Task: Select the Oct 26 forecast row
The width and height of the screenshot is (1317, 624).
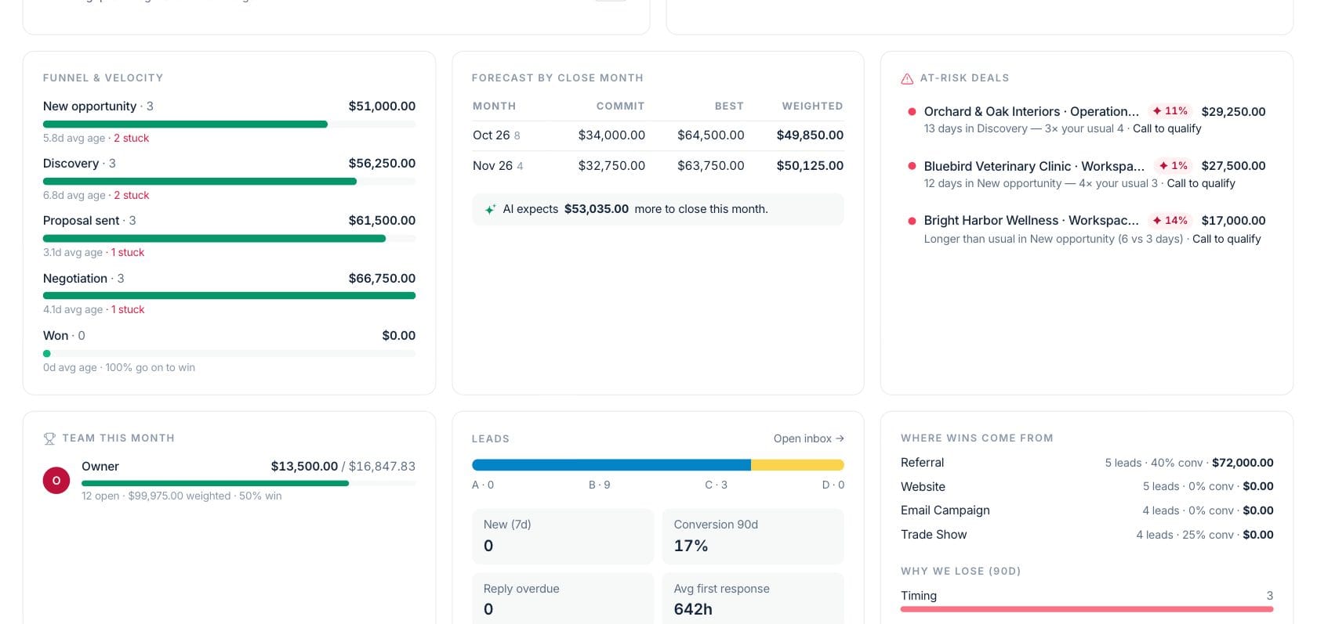Action: click(658, 135)
